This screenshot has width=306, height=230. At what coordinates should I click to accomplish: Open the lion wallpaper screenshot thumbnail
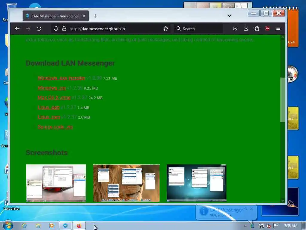point(126,183)
